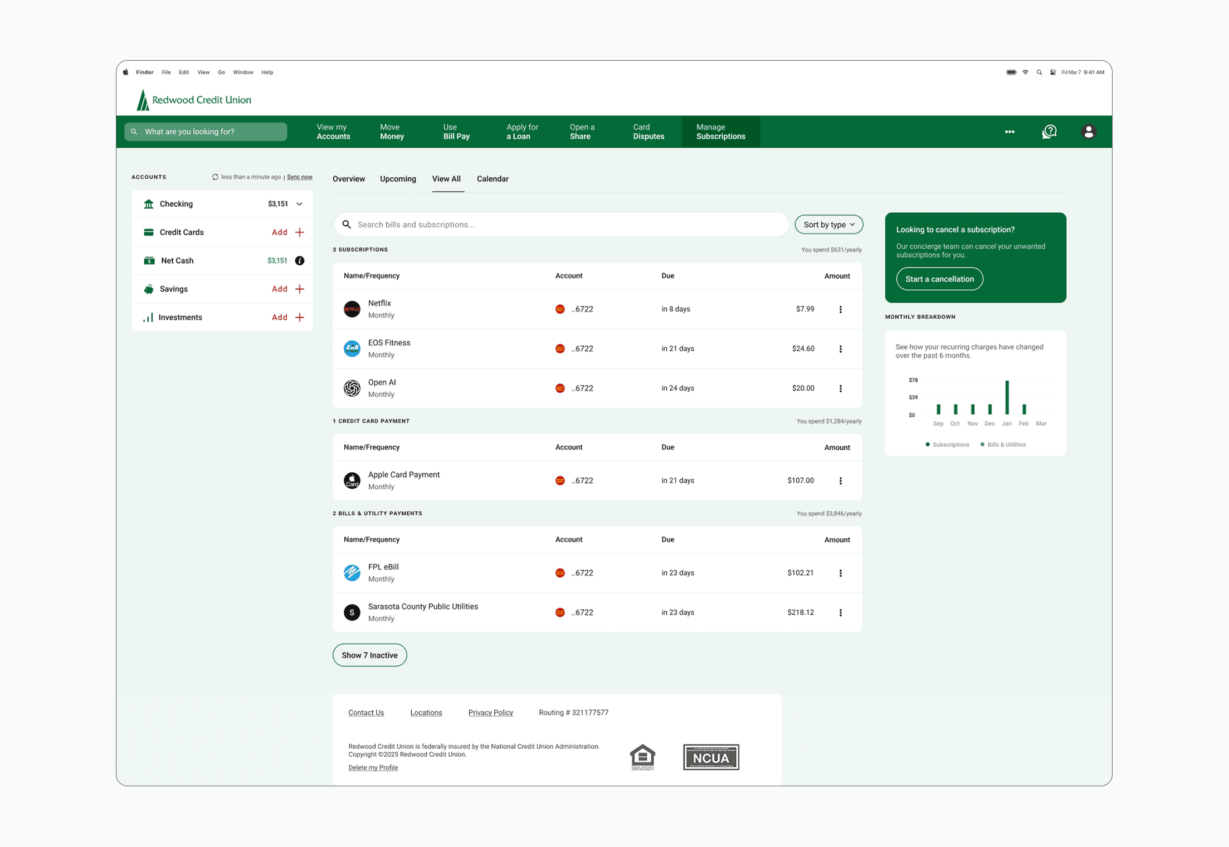Open Apple Card Payment row options
1229x847 pixels.
pyautogui.click(x=841, y=481)
